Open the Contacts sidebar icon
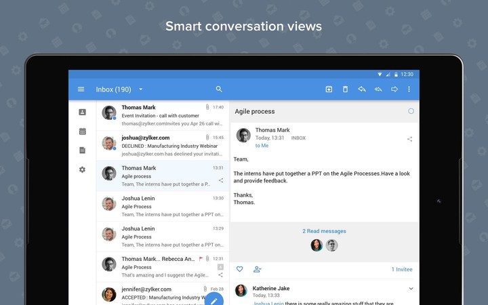 click(x=82, y=112)
